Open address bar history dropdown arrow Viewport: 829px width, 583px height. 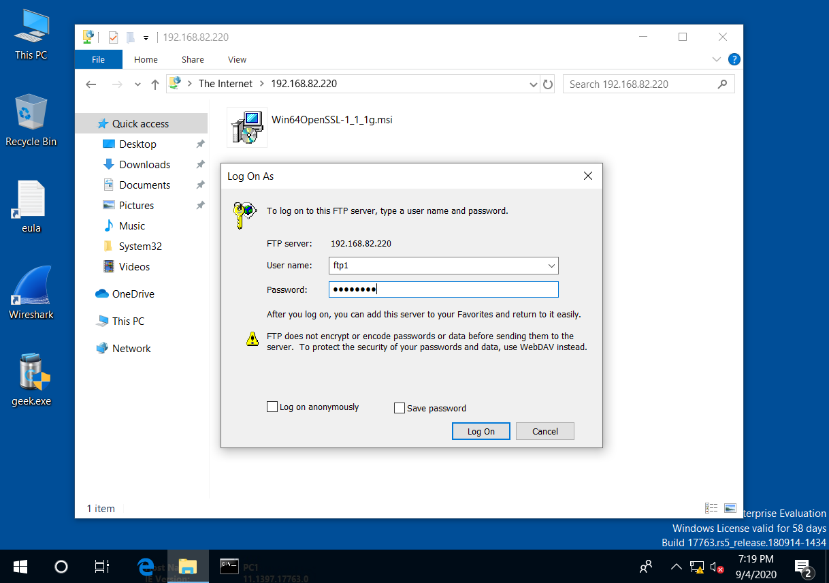click(534, 84)
